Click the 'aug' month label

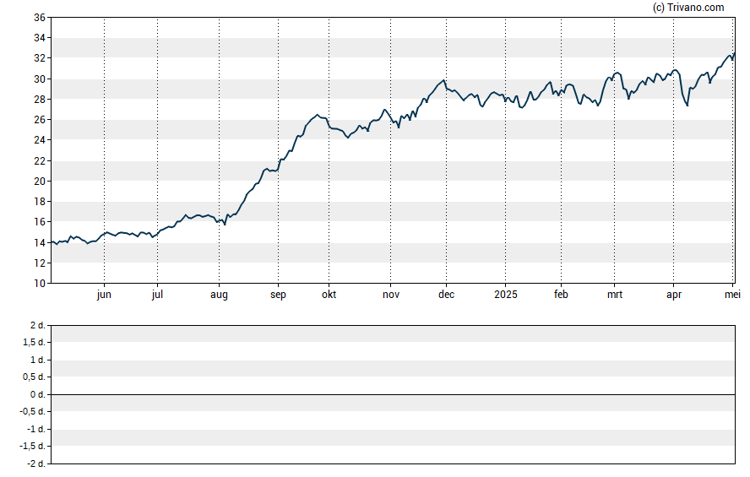click(219, 295)
